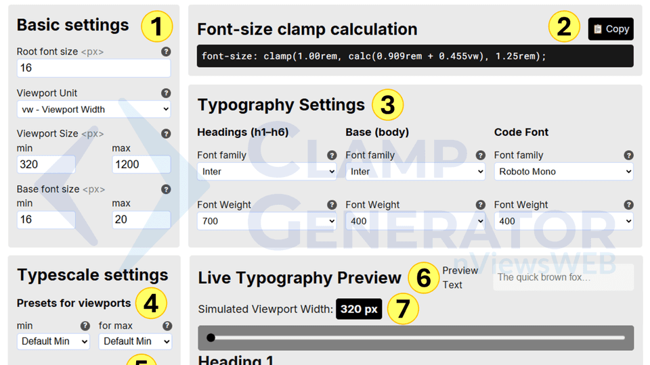
Task: Open the 'for max' viewport preset dropdown
Action: pyautogui.click(x=135, y=341)
